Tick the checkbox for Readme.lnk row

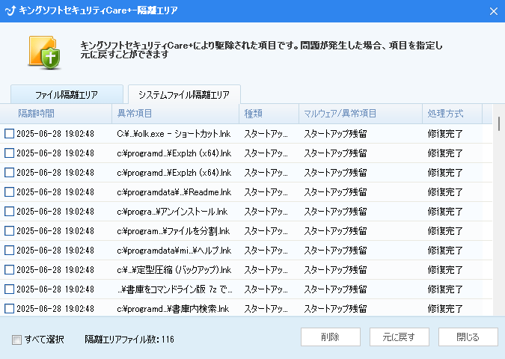9,192
